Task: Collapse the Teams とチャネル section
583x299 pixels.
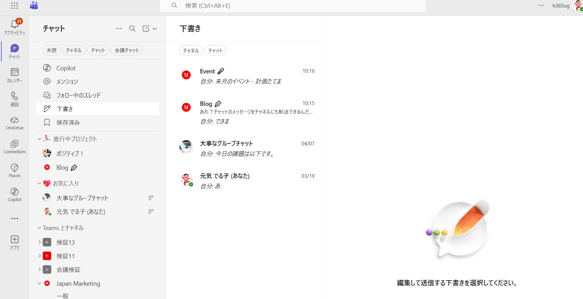Action: pyautogui.click(x=39, y=228)
